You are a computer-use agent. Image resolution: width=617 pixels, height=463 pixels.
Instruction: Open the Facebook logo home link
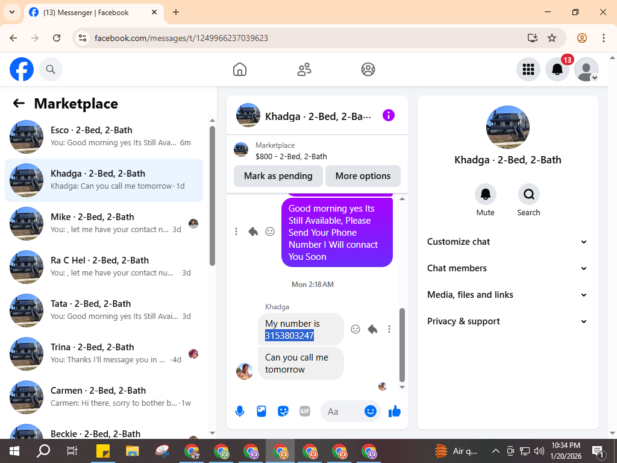pos(22,69)
